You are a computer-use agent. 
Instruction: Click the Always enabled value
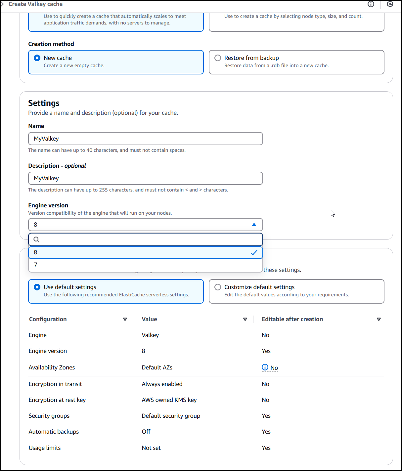[x=162, y=384]
